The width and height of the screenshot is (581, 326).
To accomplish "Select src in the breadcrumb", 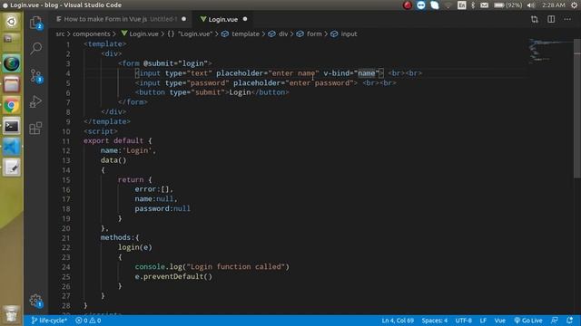I will click(x=60, y=34).
